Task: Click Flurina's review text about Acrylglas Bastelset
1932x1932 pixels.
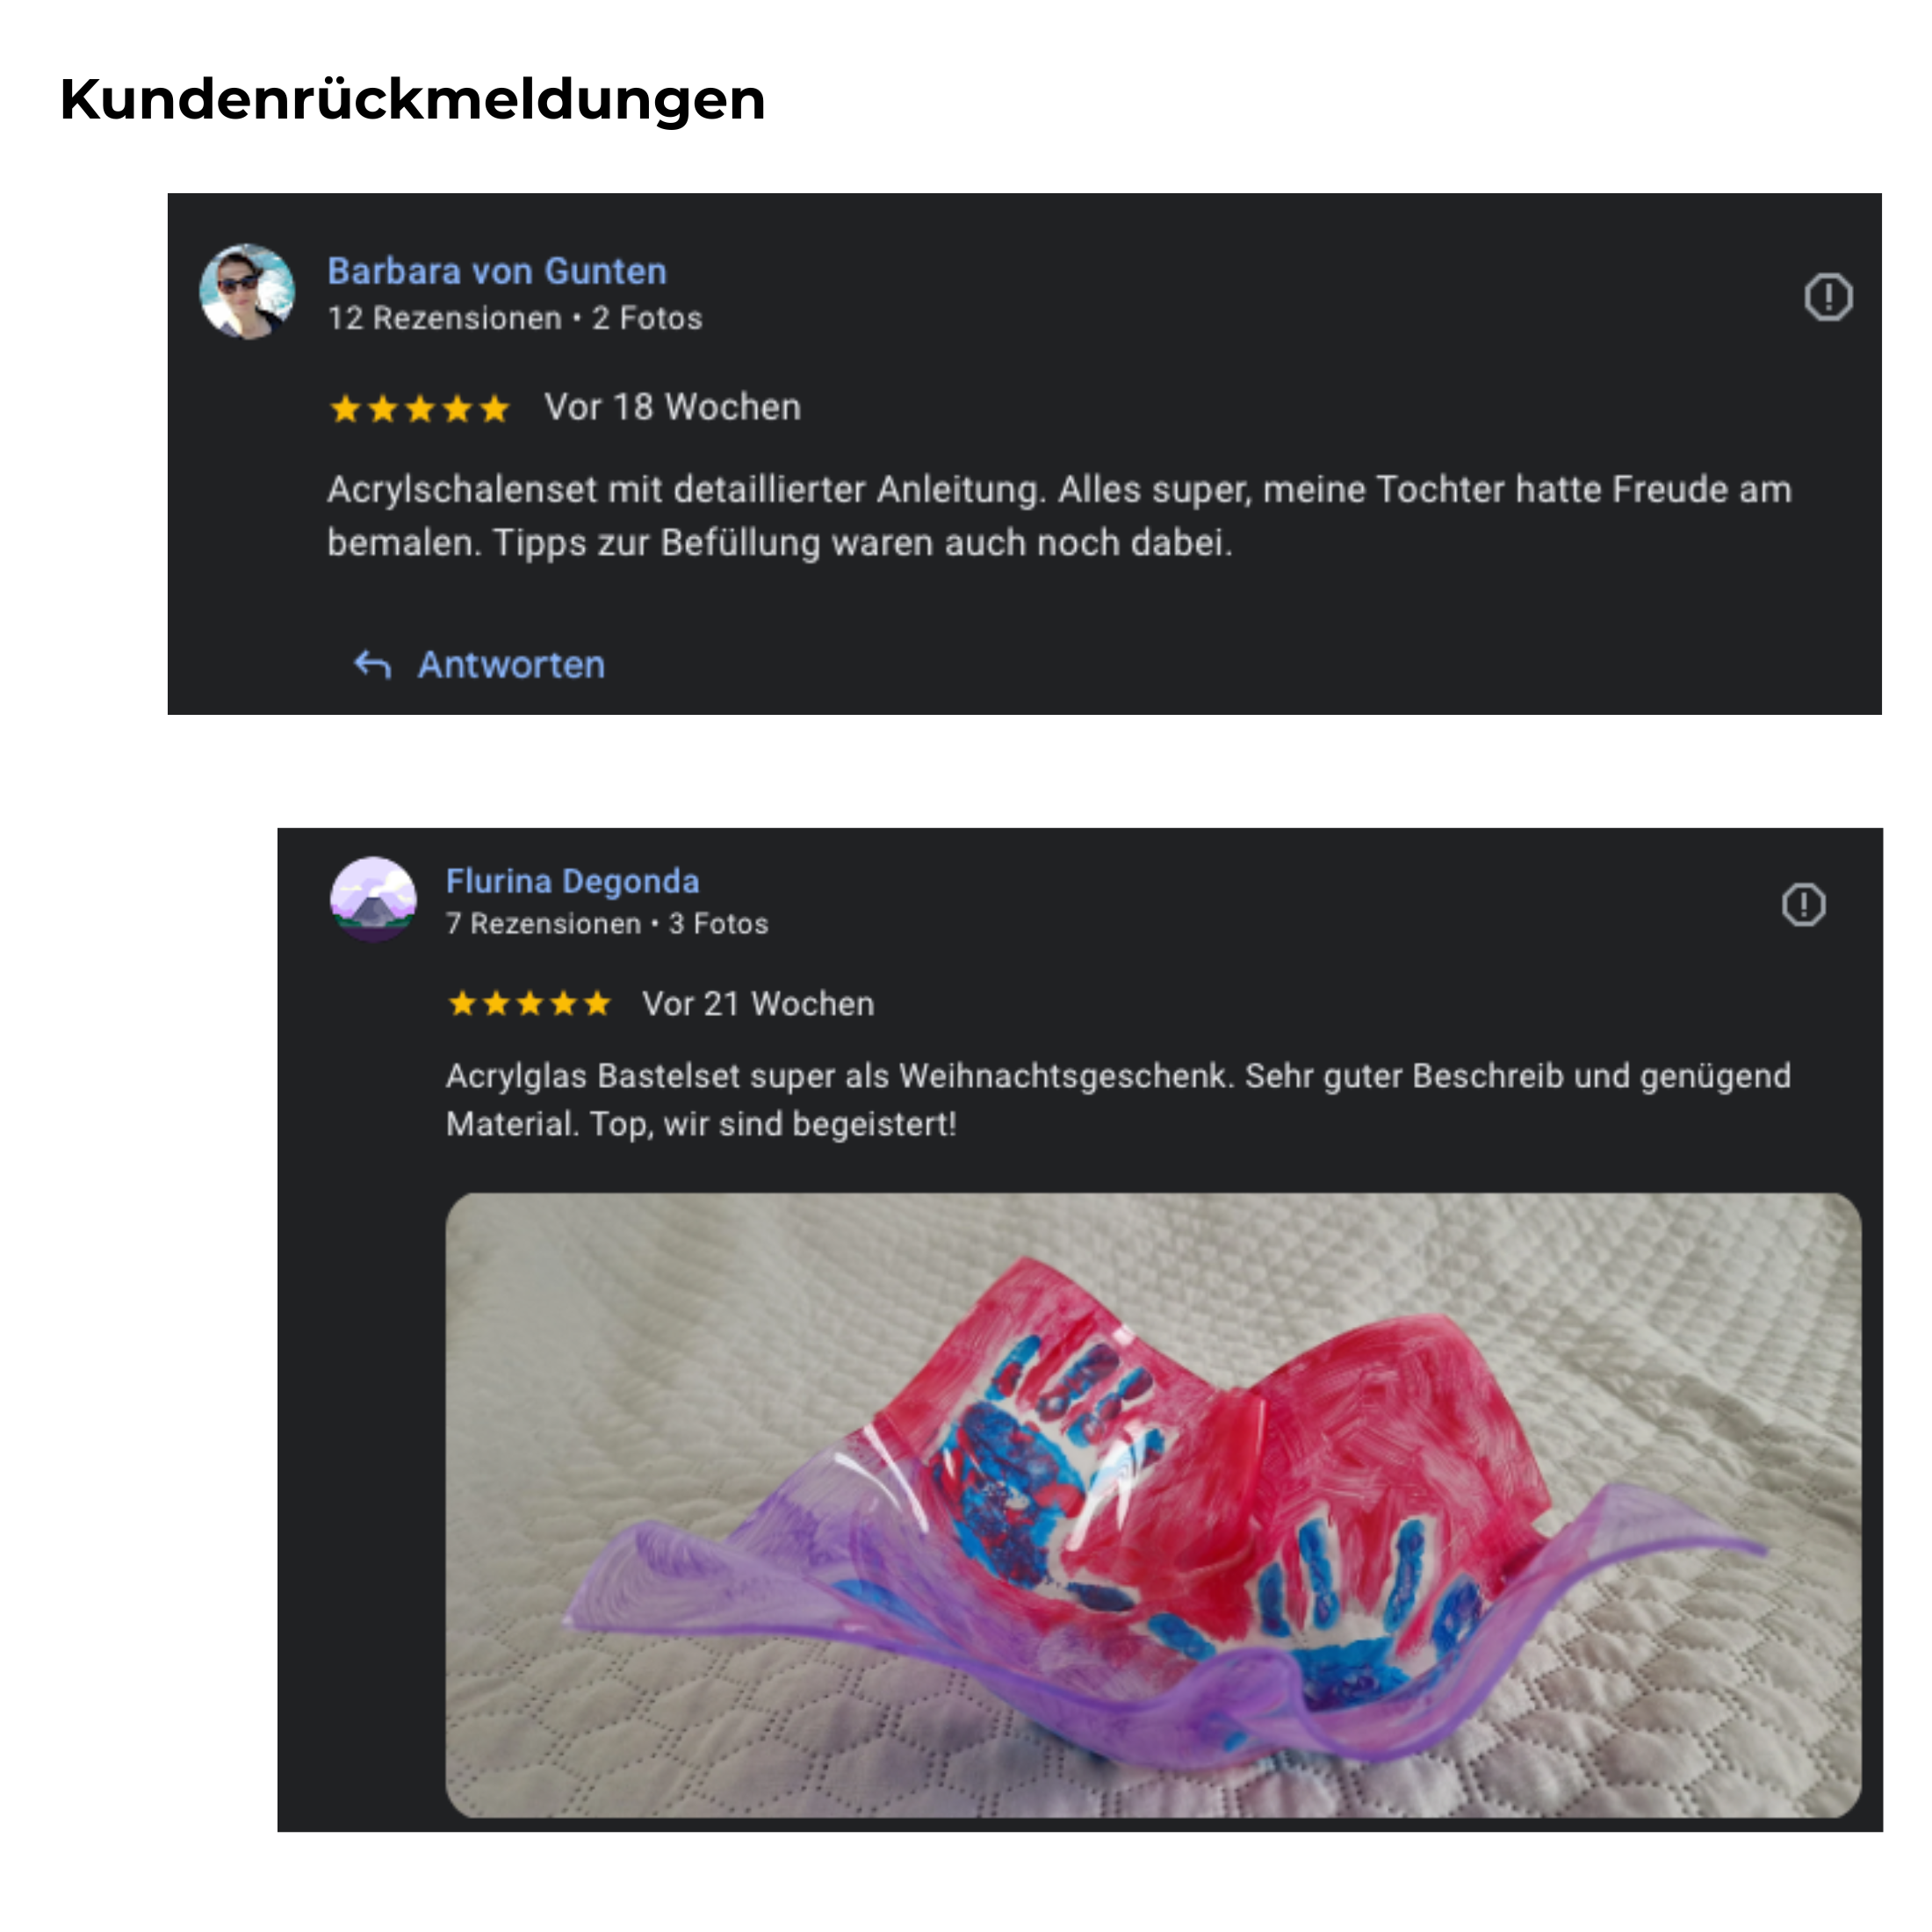Action: point(1118,1100)
